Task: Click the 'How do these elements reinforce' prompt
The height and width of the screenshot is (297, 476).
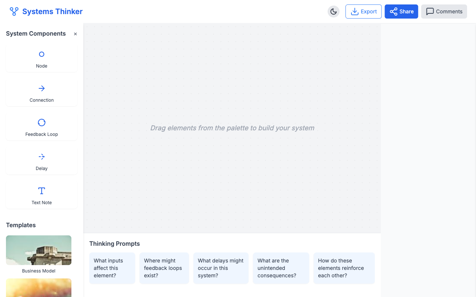Action: click(344, 268)
